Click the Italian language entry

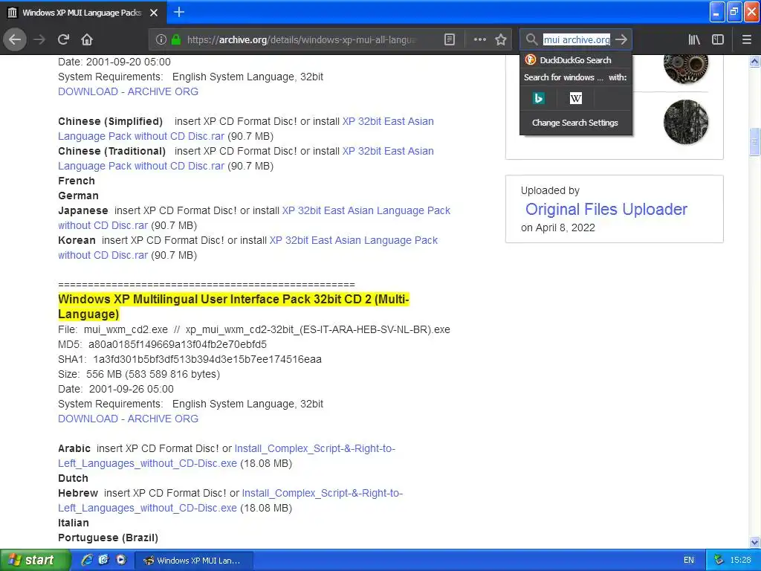tap(74, 523)
